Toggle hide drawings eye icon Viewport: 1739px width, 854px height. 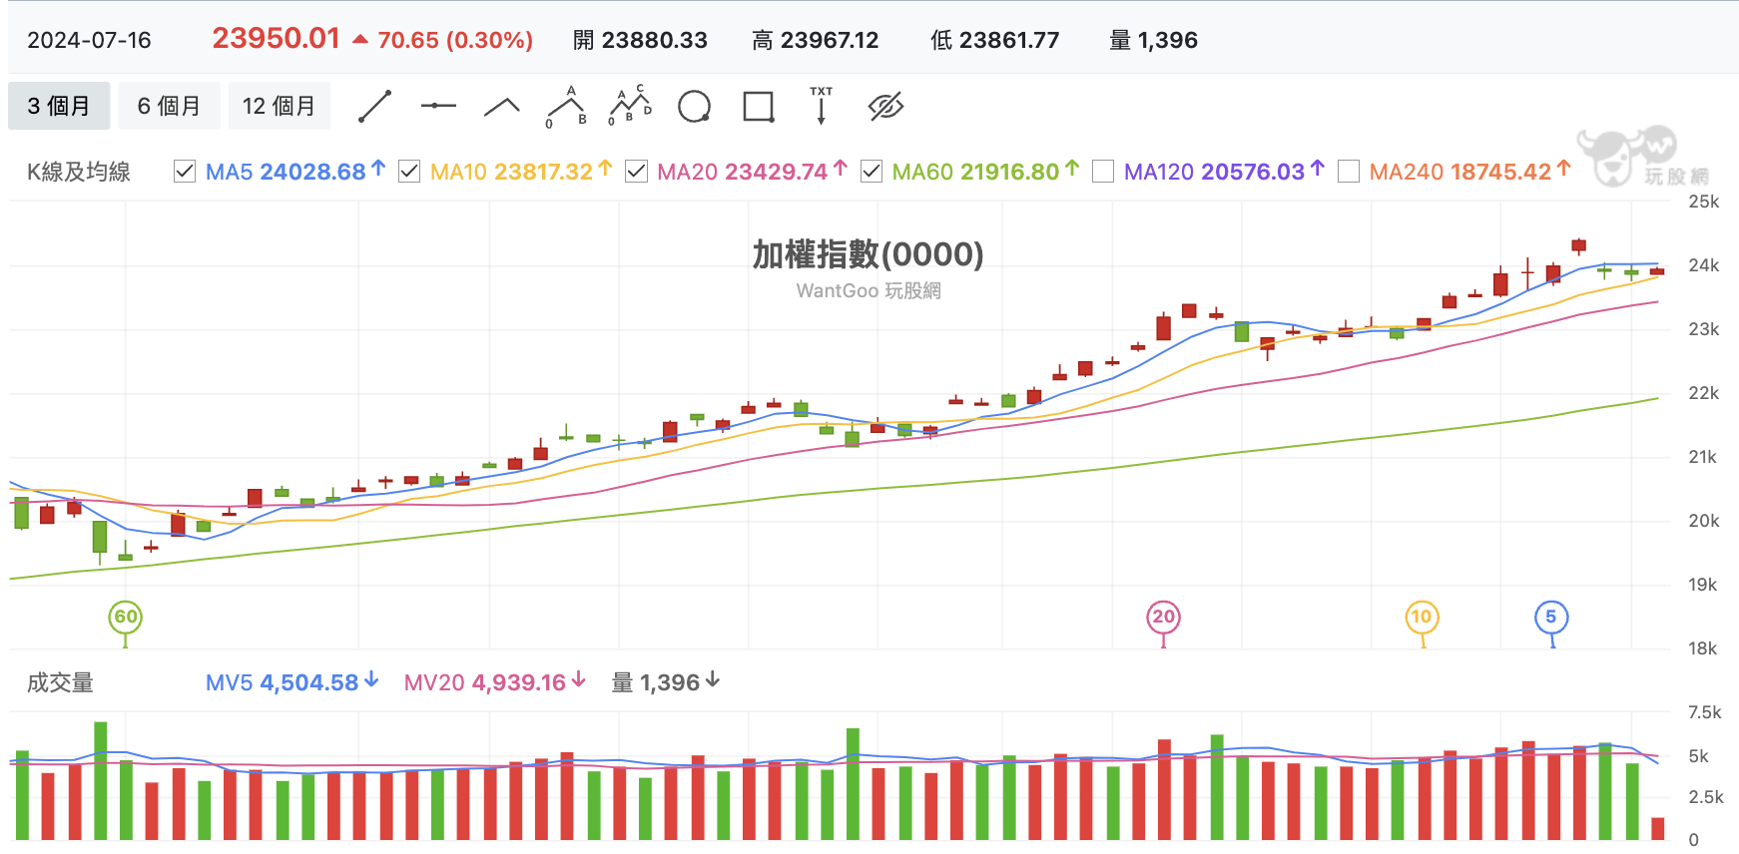tap(885, 106)
